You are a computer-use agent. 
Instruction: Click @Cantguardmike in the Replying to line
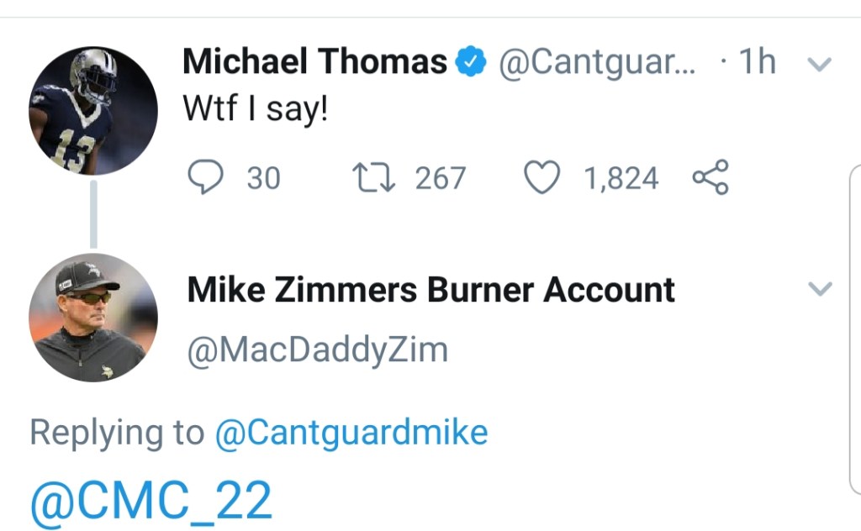351,433
